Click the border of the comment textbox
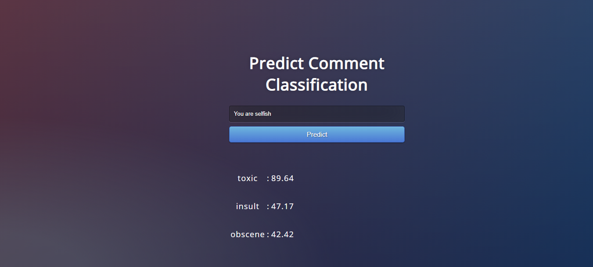This screenshot has width=593, height=267. pos(316,106)
